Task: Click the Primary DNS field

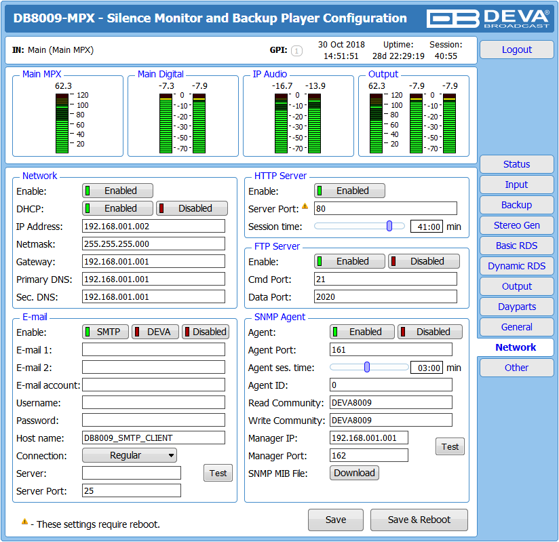Action: [x=153, y=279]
